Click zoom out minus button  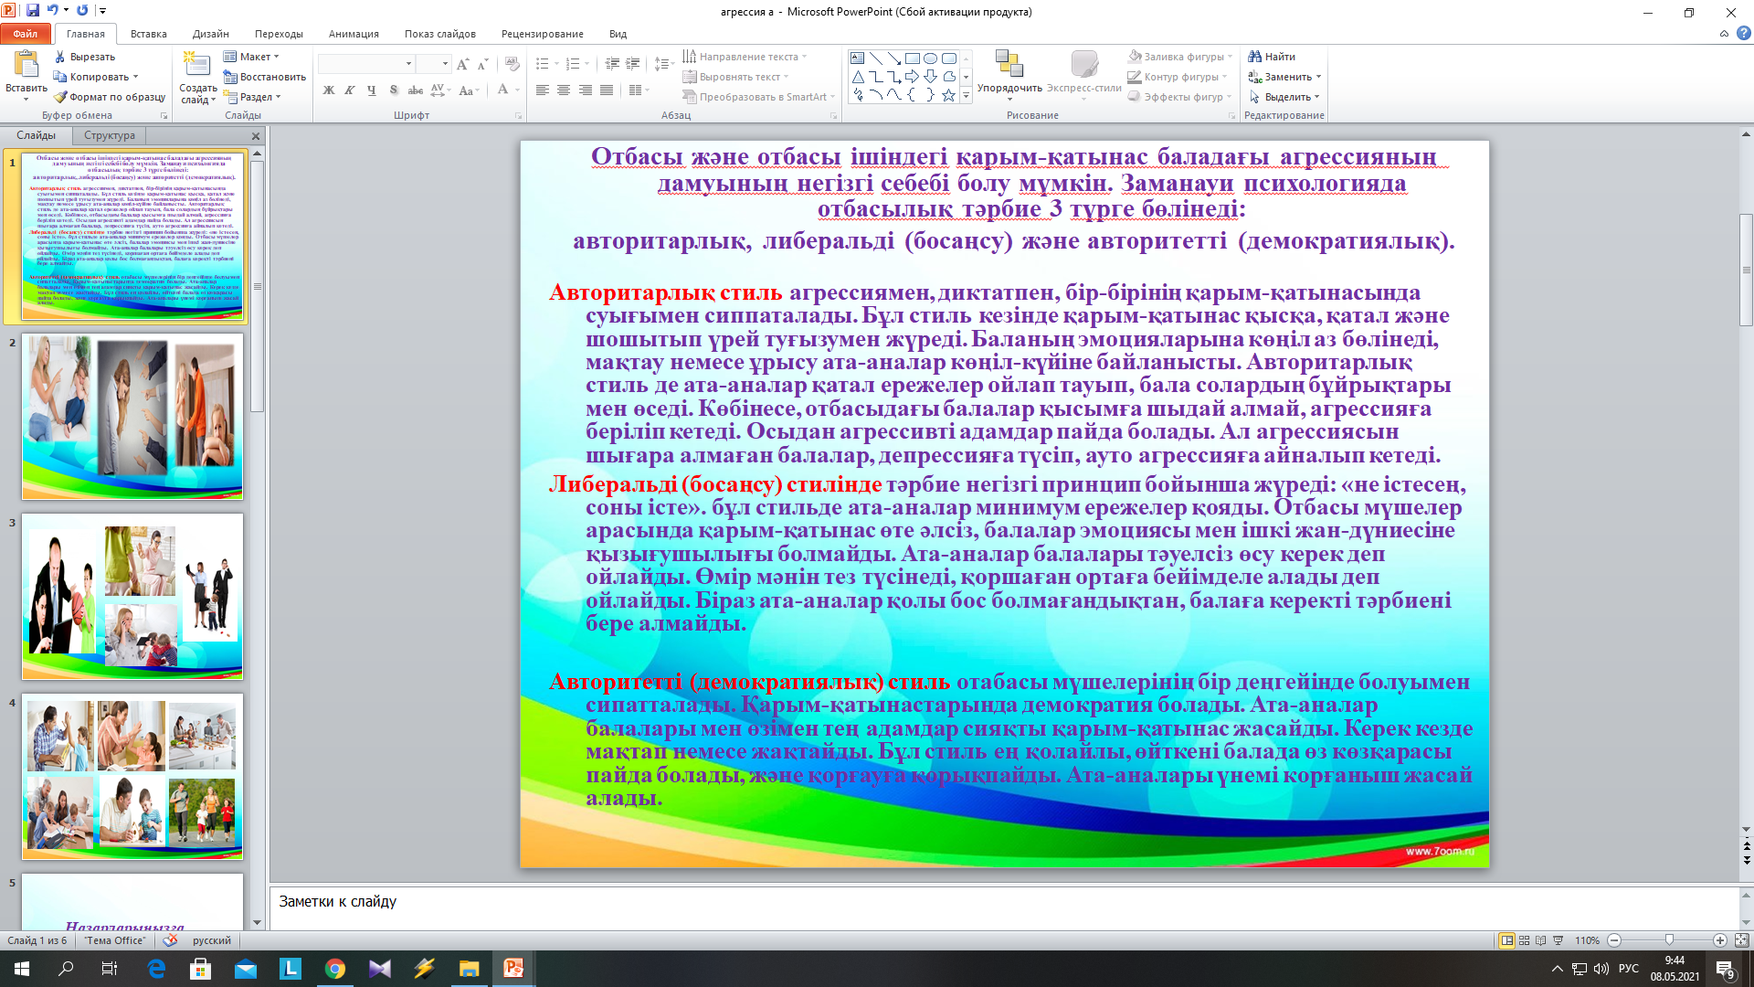tap(1614, 940)
